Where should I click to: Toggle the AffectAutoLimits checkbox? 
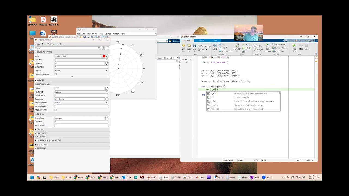coord(56,110)
